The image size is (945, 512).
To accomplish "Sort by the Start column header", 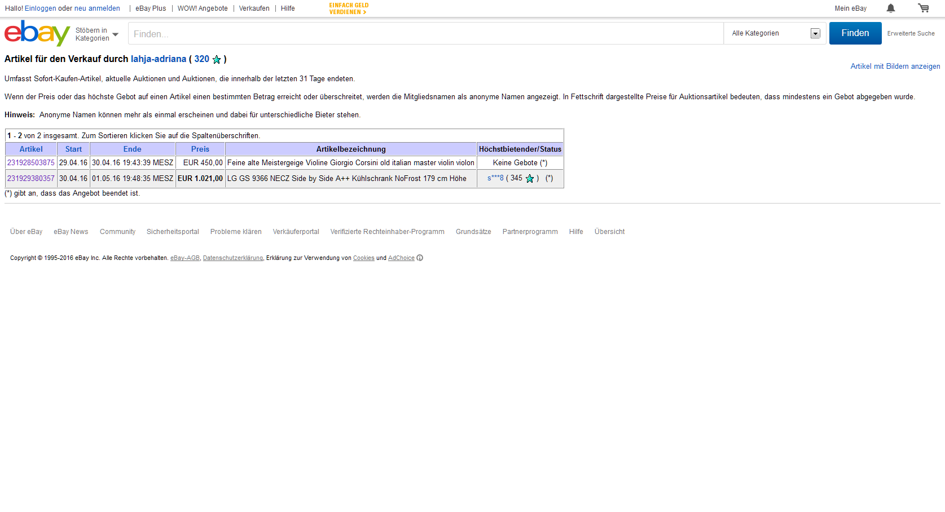I will click(73, 149).
